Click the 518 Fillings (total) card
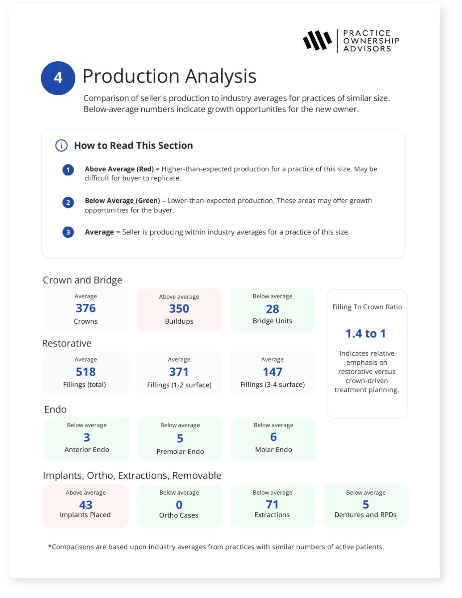462x598 pixels. [86, 373]
